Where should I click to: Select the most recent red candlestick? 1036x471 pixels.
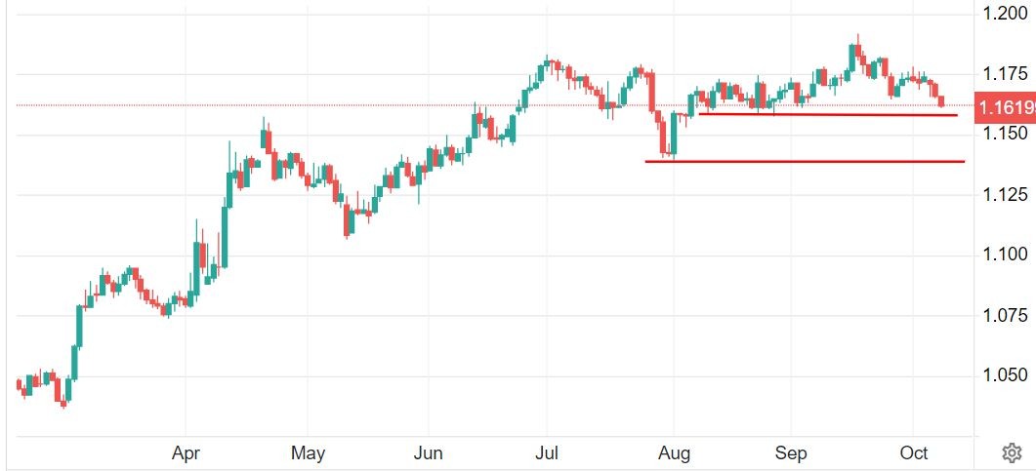tap(941, 101)
